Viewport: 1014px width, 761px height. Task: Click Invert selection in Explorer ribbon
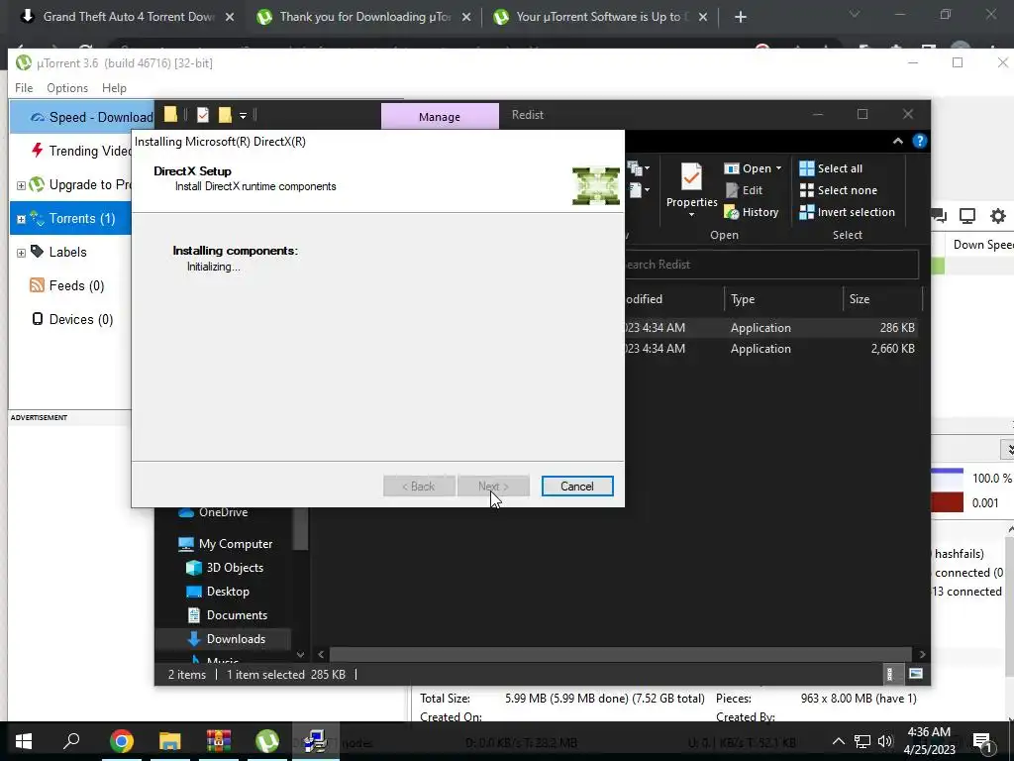(848, 212)
